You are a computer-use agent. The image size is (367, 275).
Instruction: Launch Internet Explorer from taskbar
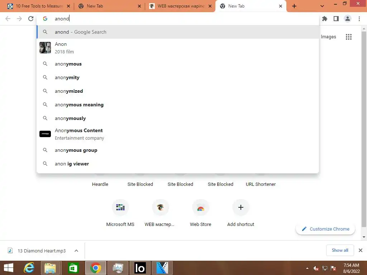coord(29,268)
